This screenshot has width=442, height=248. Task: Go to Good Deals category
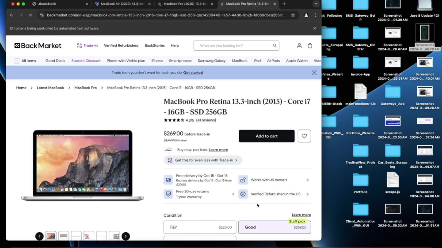(55, 61)
